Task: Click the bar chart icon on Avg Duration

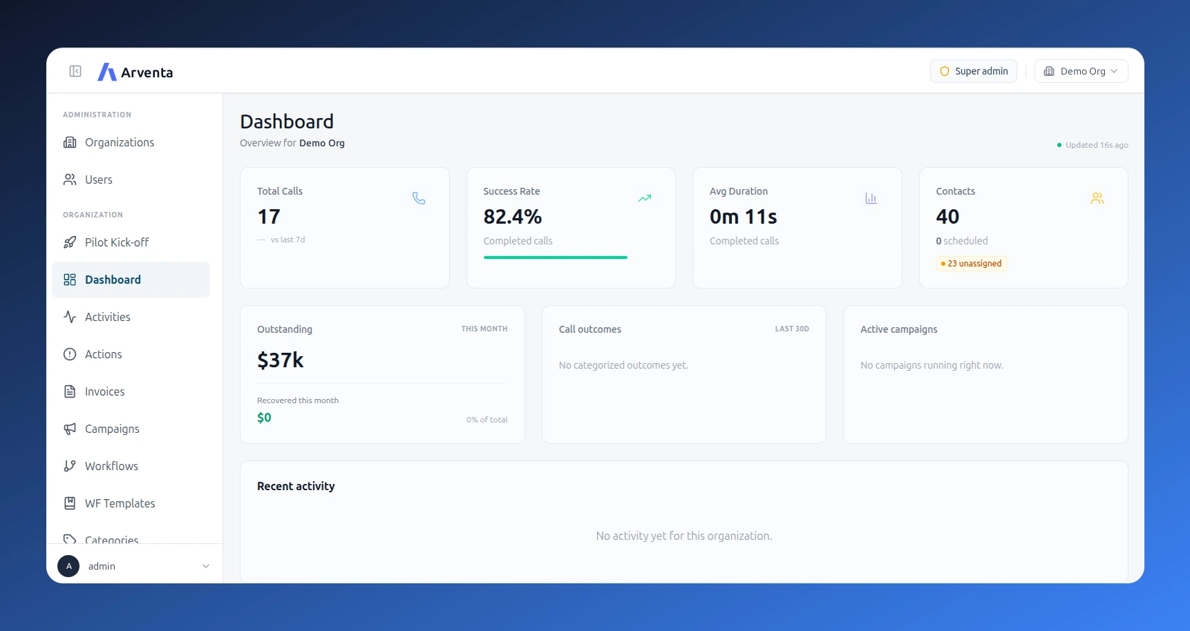Action: pos(871,198)
